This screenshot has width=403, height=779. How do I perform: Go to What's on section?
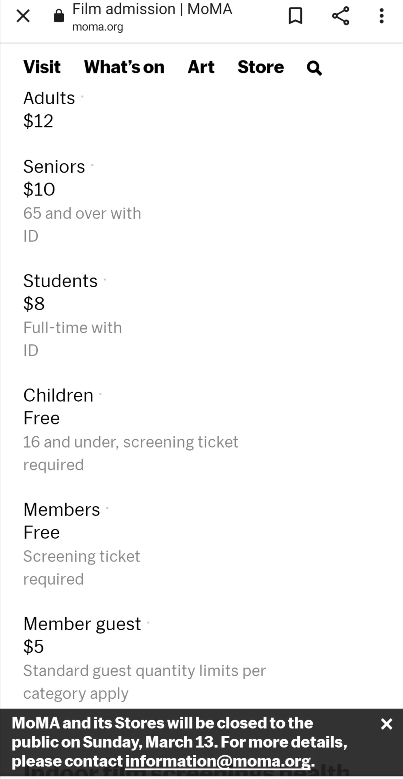pyautogui.click(x=124, y=67)
